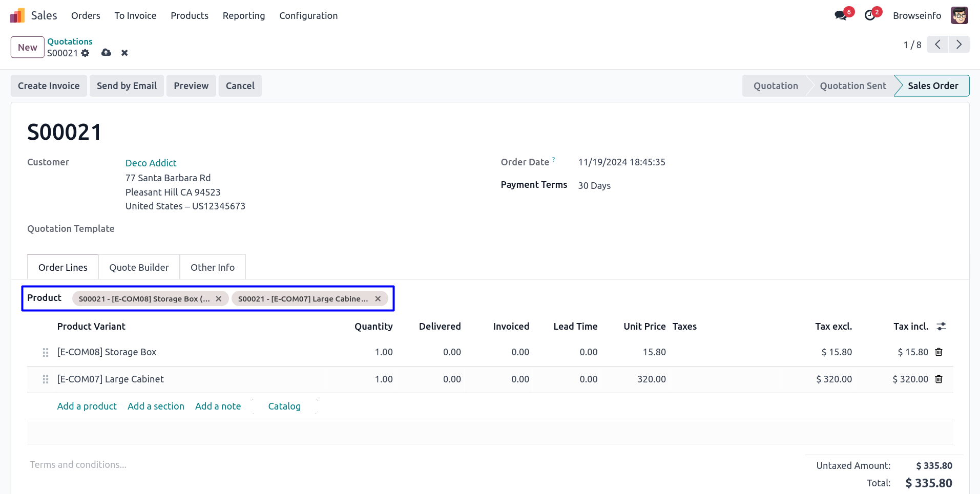Switch to the Other Info tab

pyautogui.click(x=213, y=268)
